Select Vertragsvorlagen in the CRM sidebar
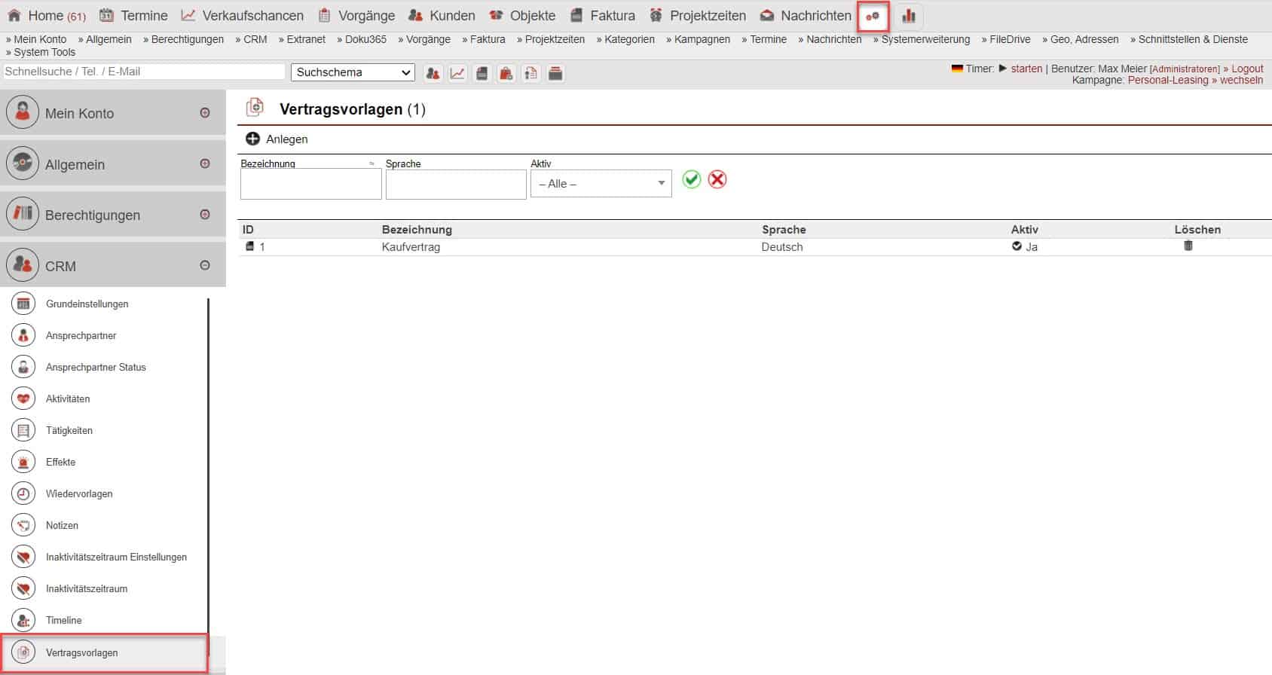This screenshot has width=1272, height=675. click(x=81, y=652)
